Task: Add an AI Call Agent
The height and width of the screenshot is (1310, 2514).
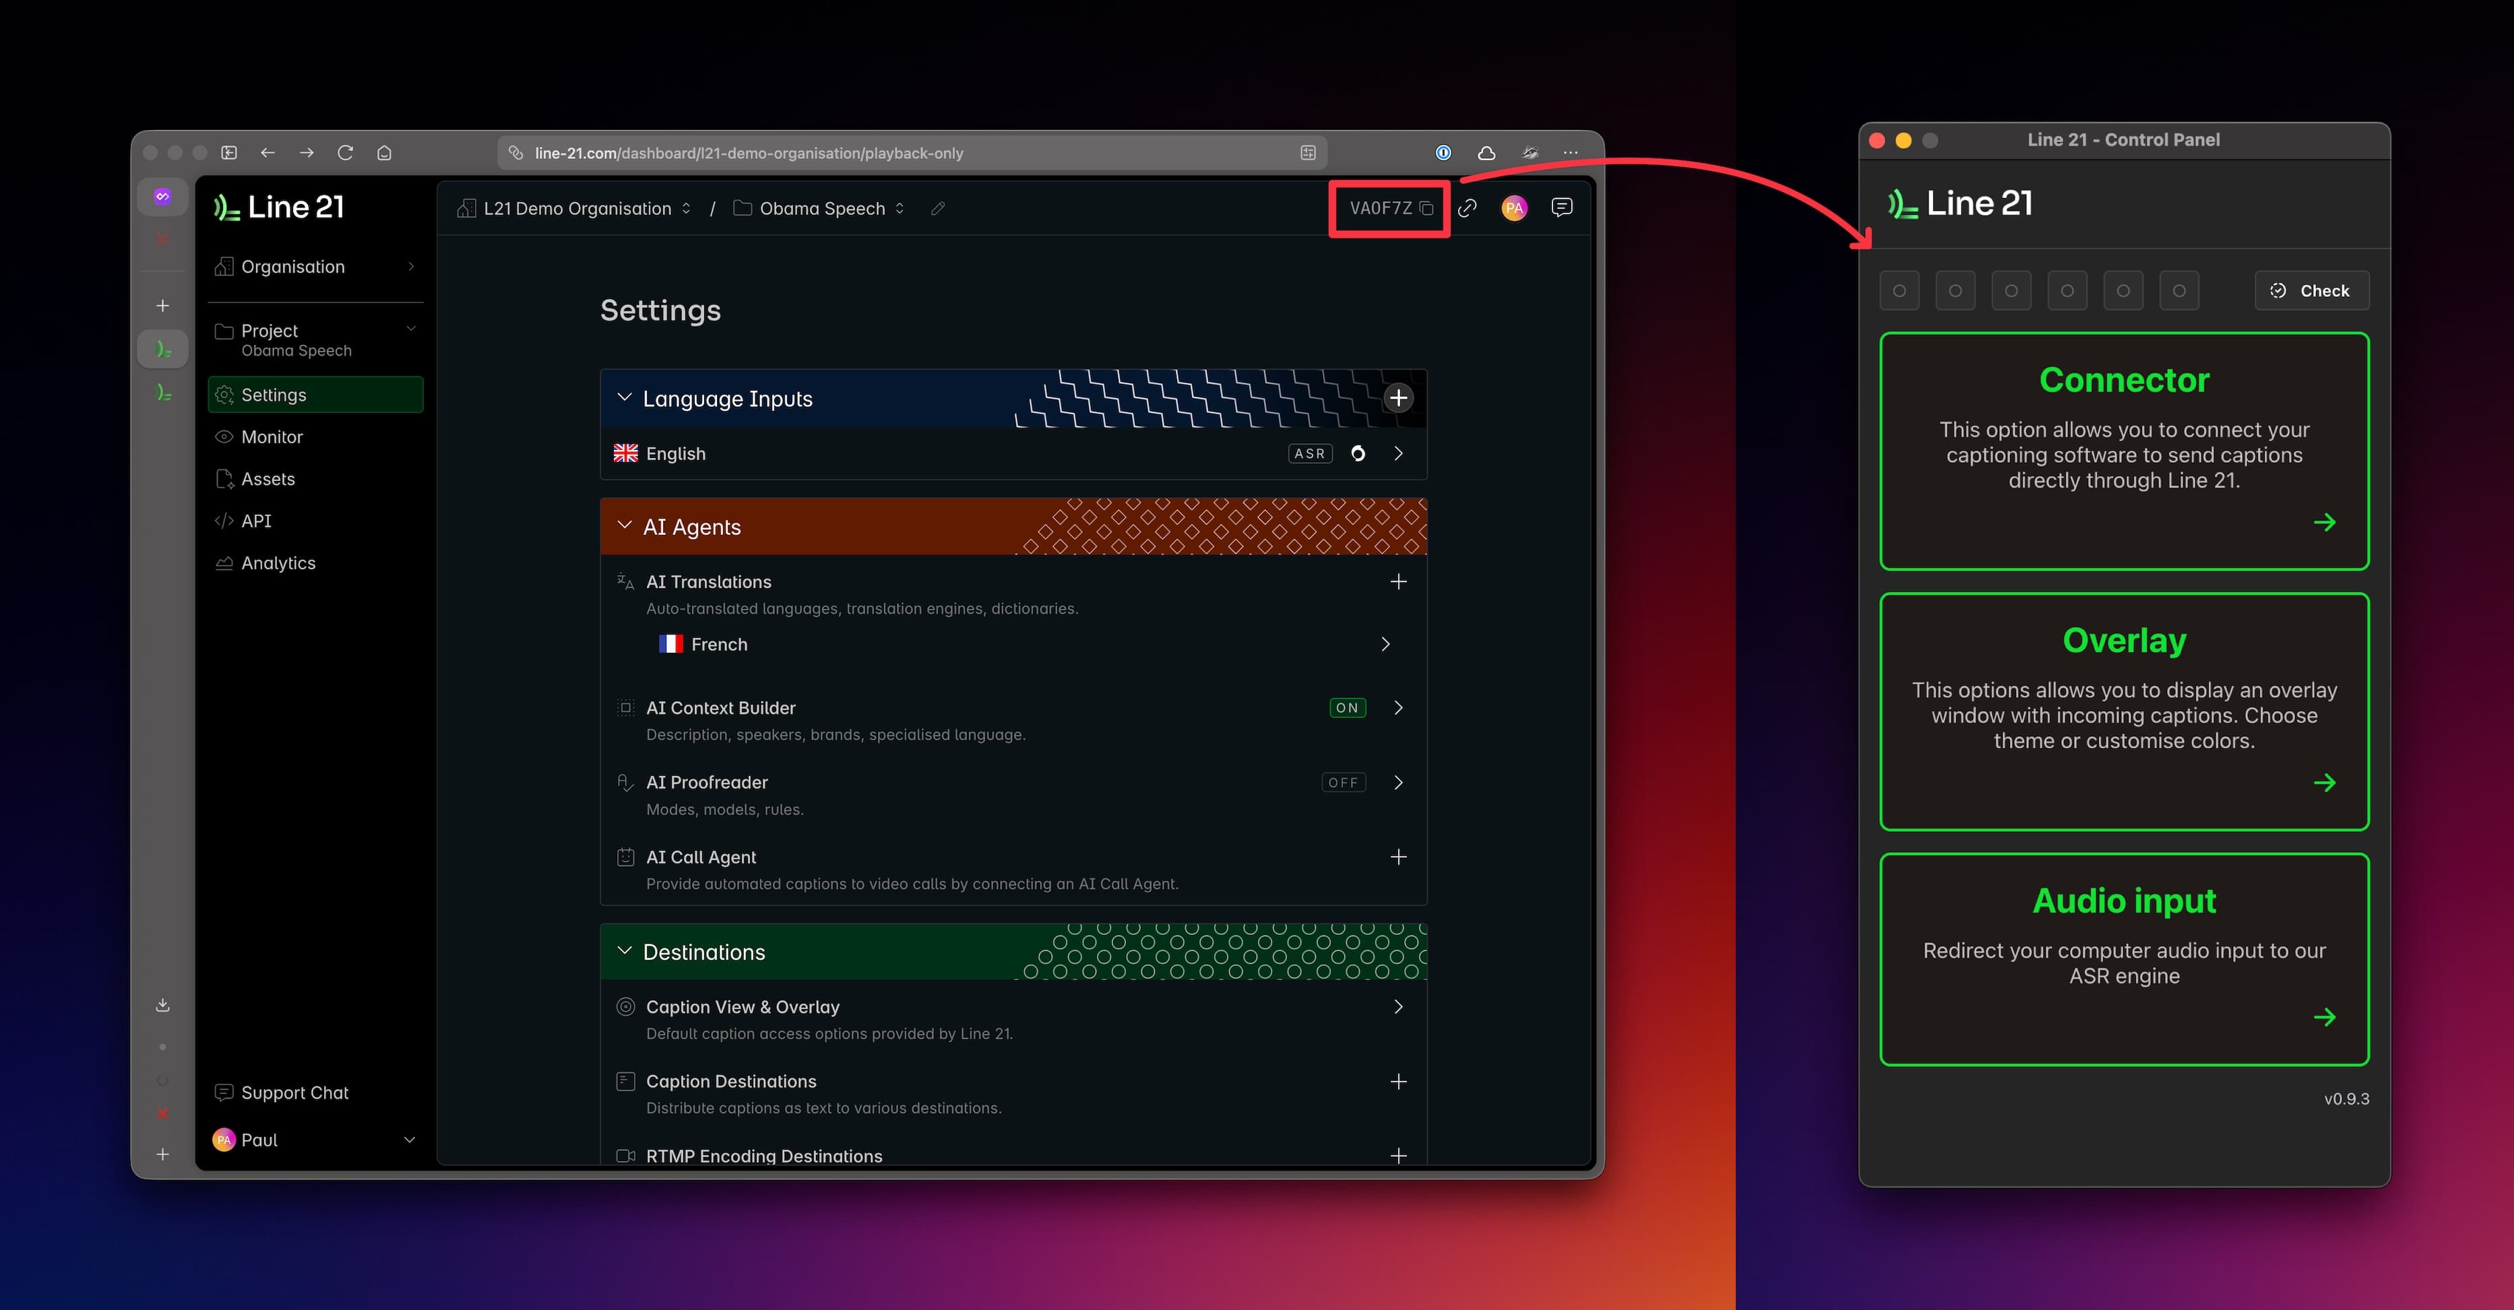Action: click(1399, 857)
